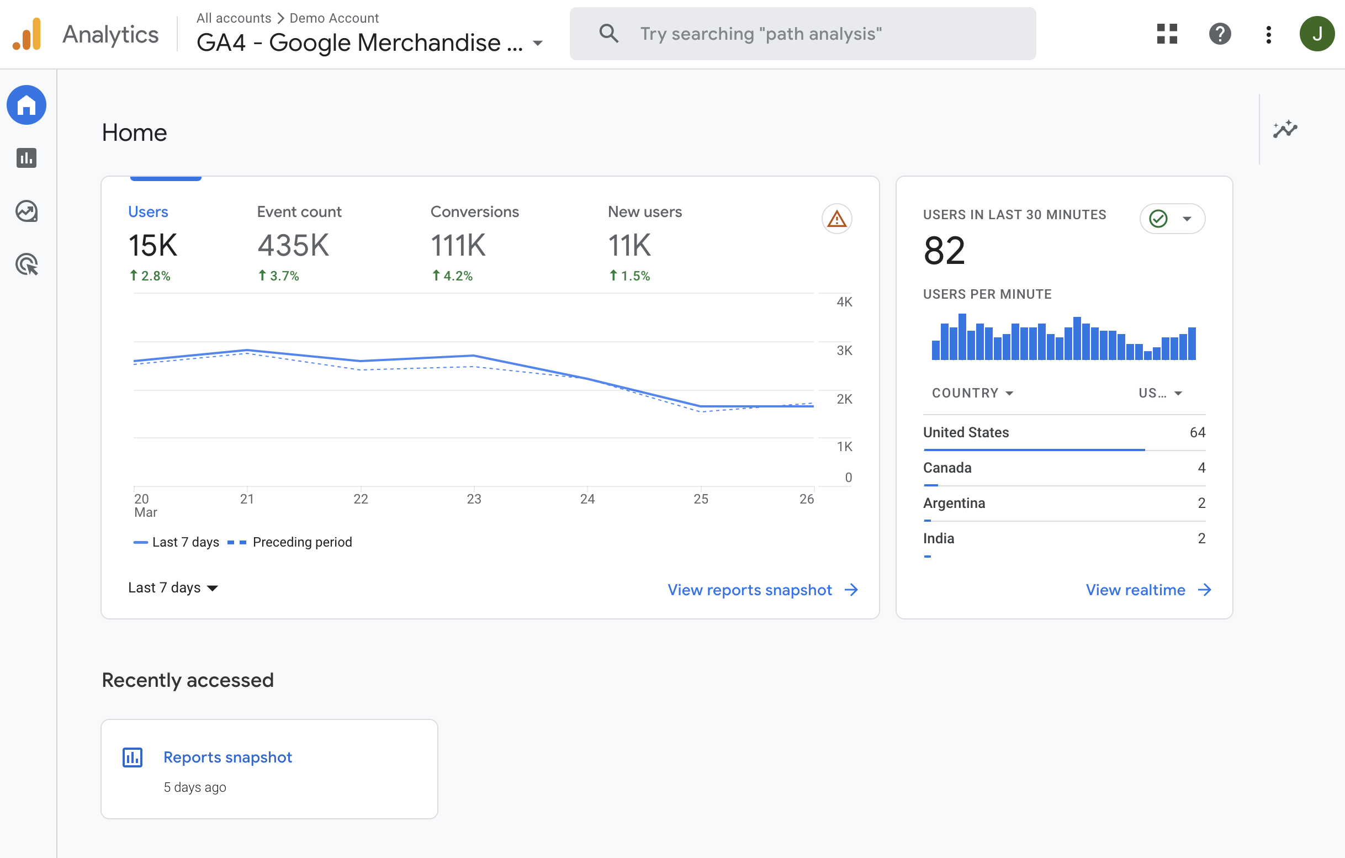This screenshot has width=1345, height=858.
Task: Expand the Last 7 days date range dropdown
Action: [x=173, y=587]
